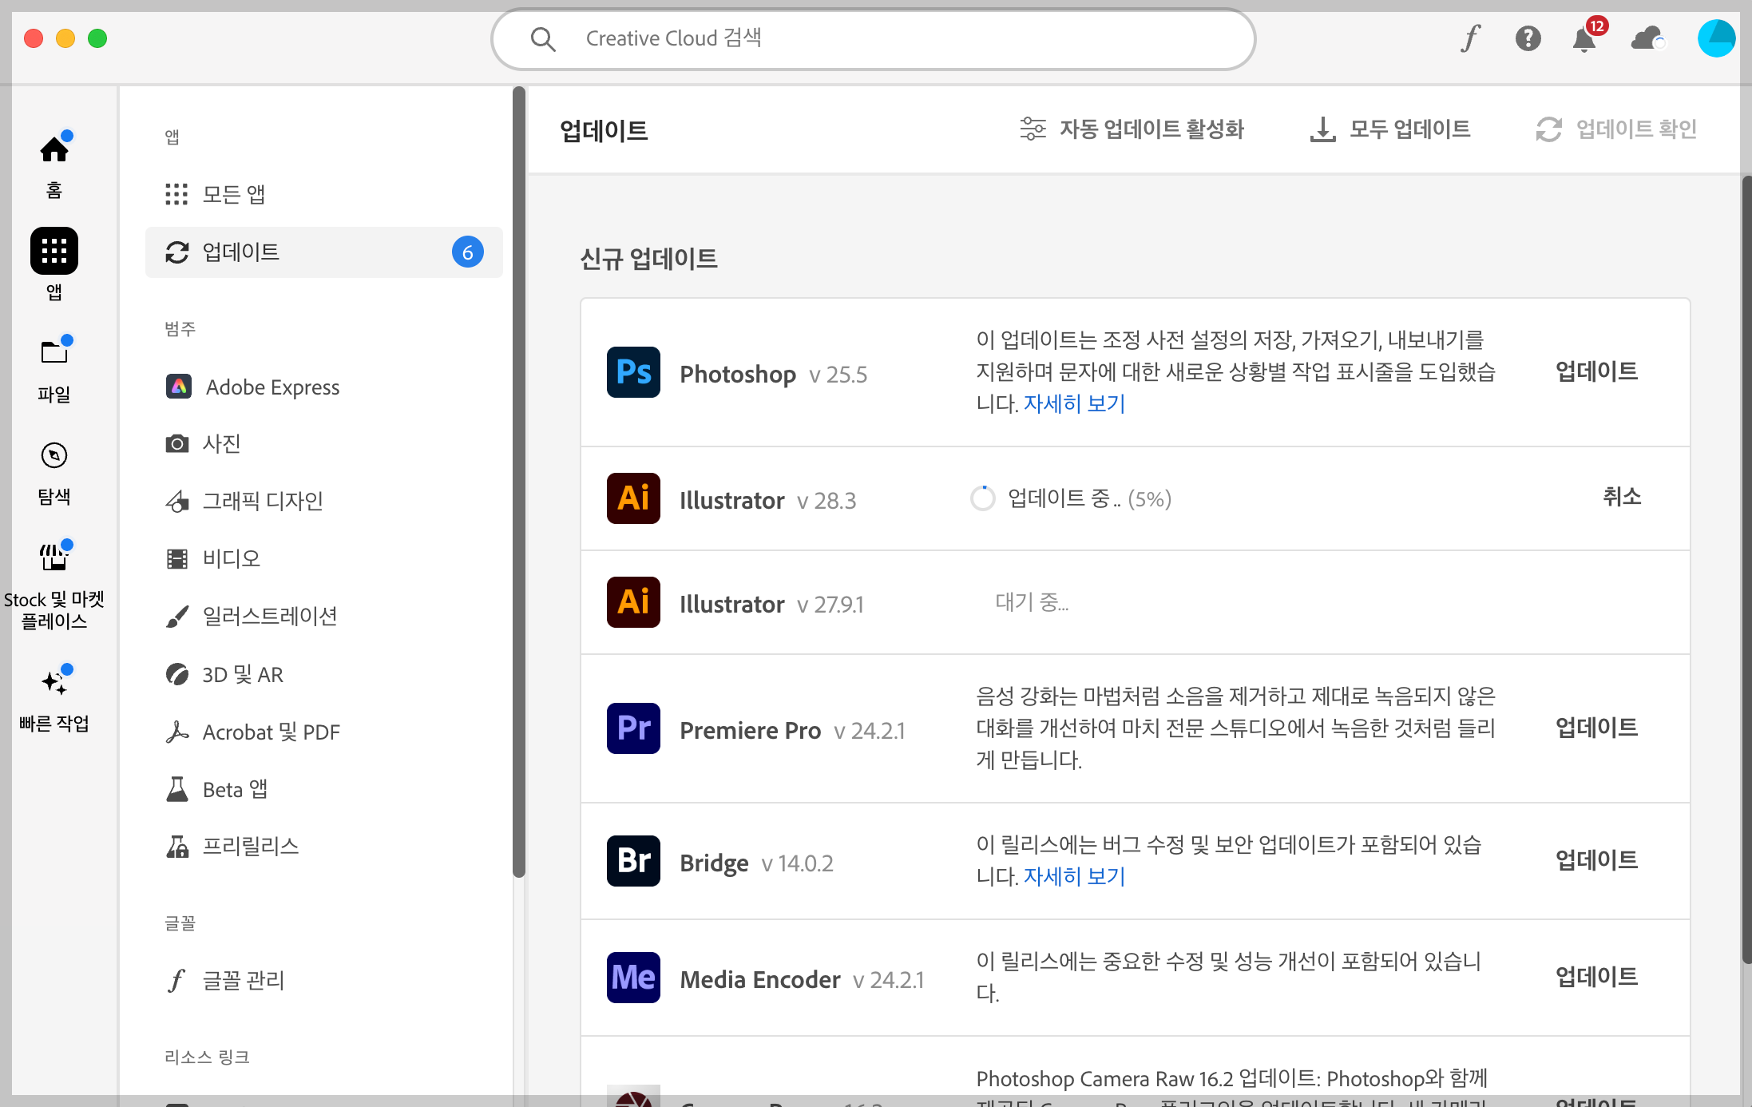
Task: Open the 3D 및 AR category
Action: (324, 674)
